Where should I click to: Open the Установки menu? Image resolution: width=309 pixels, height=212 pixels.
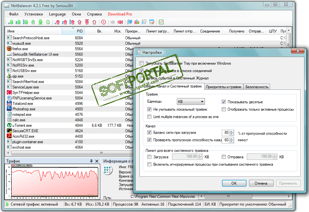(34, 14)
